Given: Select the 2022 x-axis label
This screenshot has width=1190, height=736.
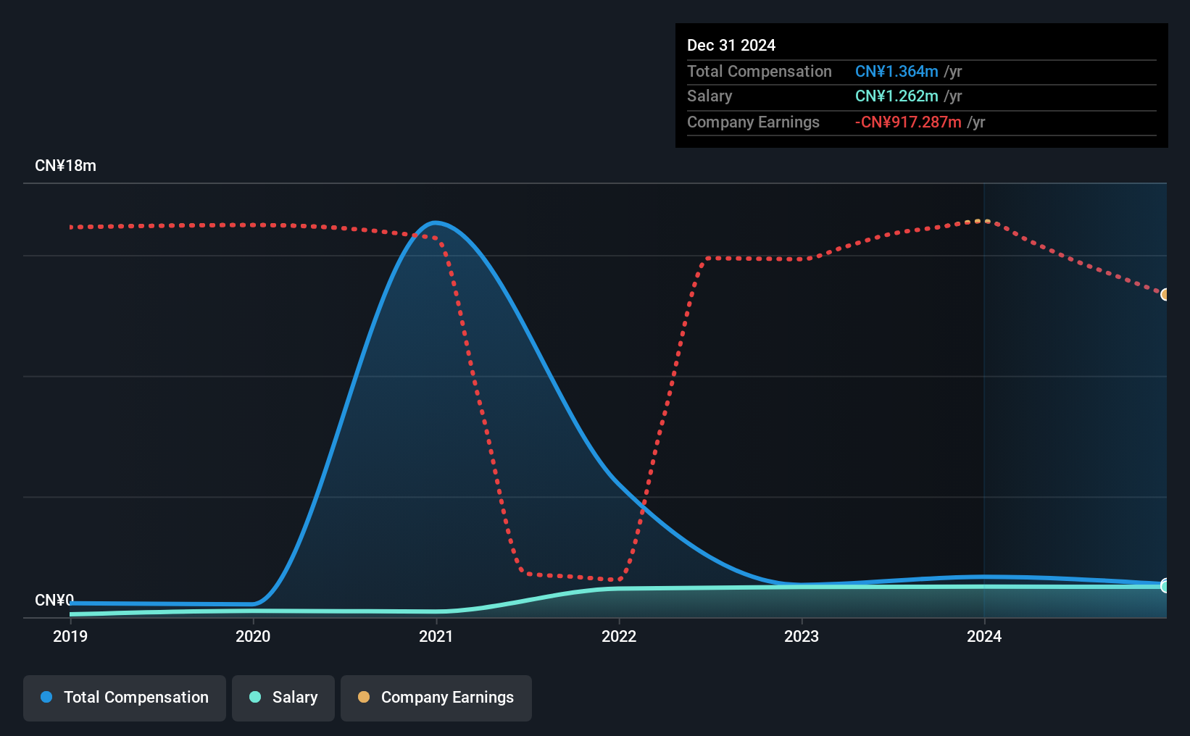Looking at the screenshot, I should (619, 636).
